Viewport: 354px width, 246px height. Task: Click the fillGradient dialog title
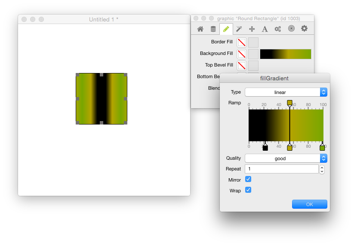coord(274,78)
